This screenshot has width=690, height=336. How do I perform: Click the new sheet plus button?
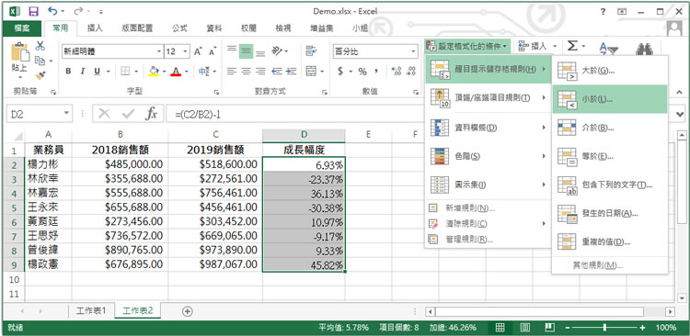pos(188,311)
